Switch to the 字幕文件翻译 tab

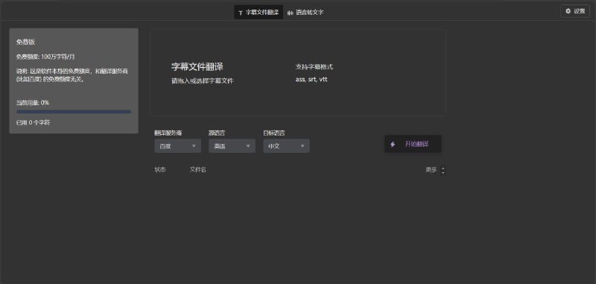coord(259,12)
